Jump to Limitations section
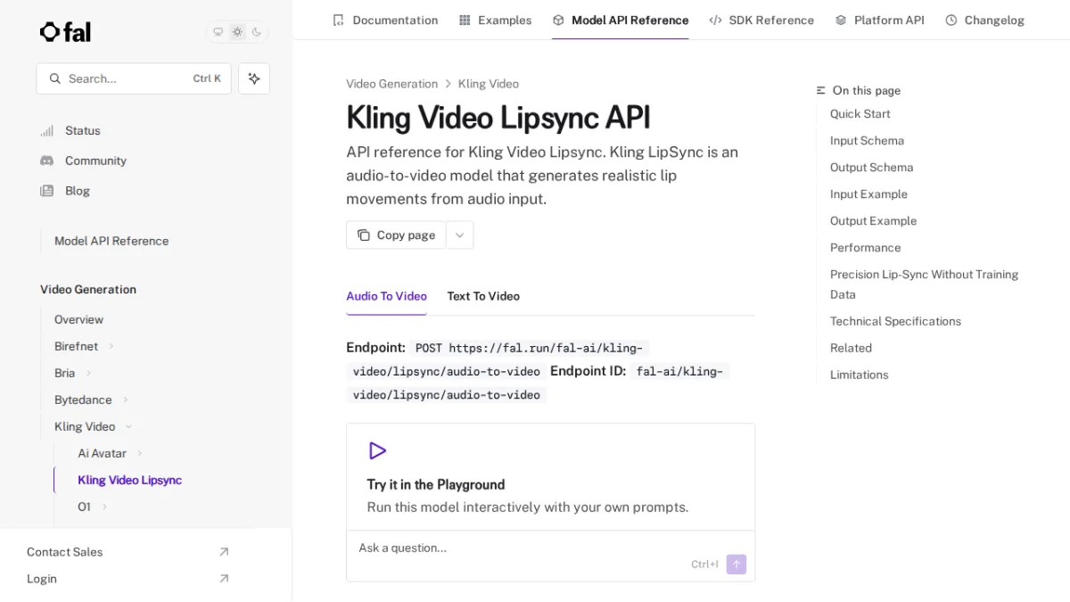Screen dimensions: 1070x602 pos(859,375)
